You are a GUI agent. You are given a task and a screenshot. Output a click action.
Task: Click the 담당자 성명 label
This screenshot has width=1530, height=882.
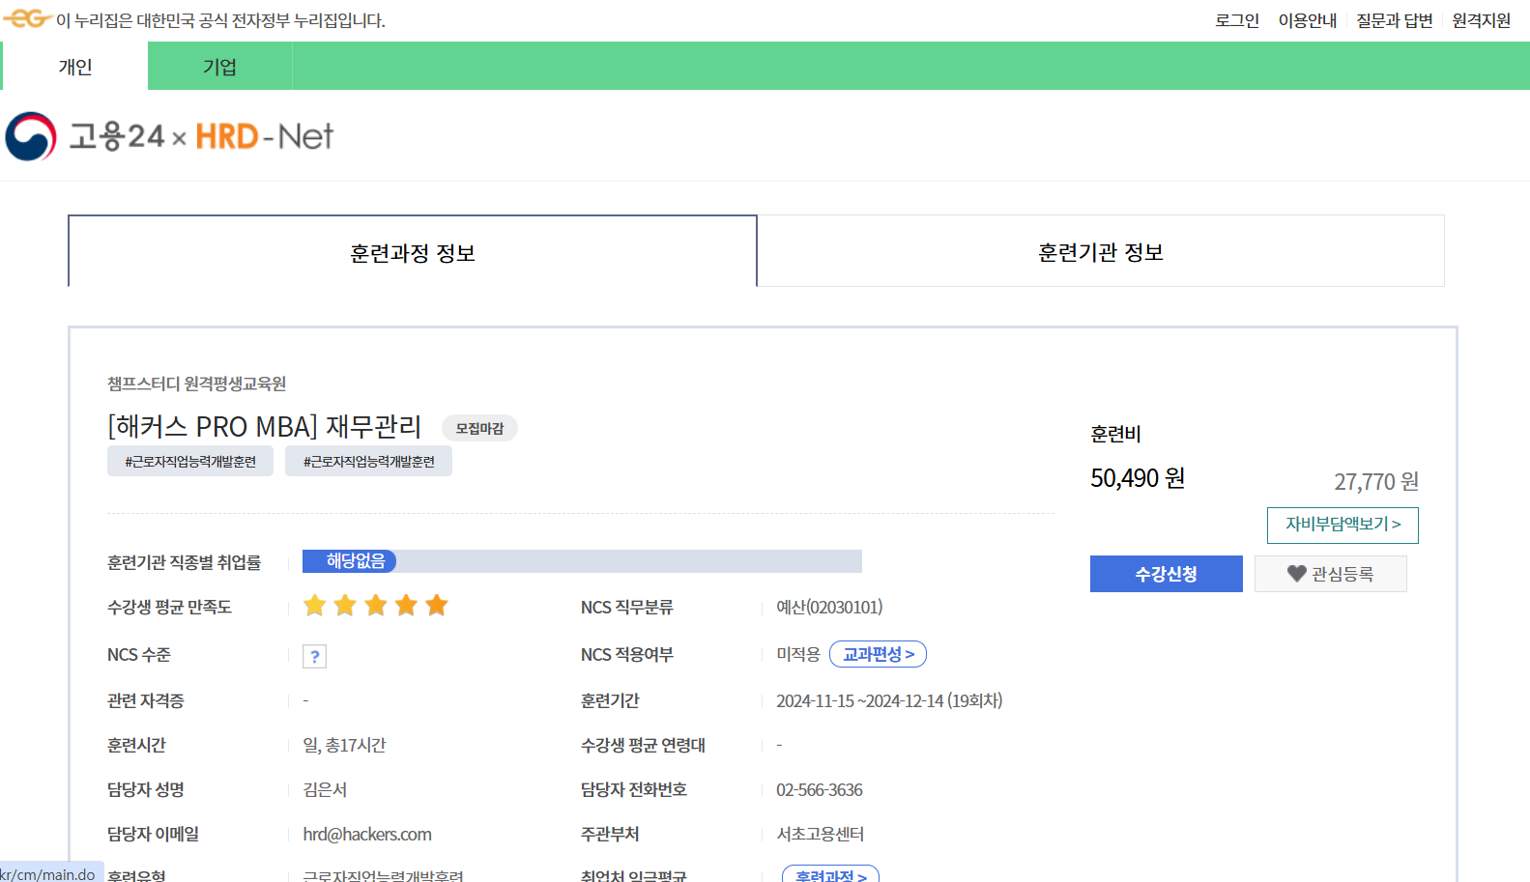[x=145, y=789]
